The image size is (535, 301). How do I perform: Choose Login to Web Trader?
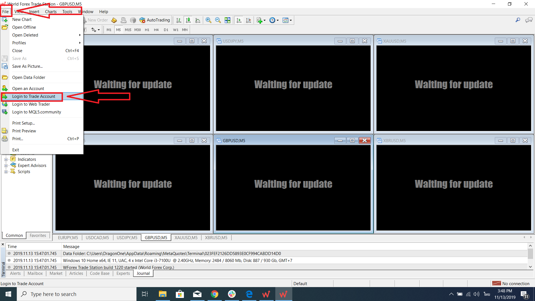click(x=42, y=104)
